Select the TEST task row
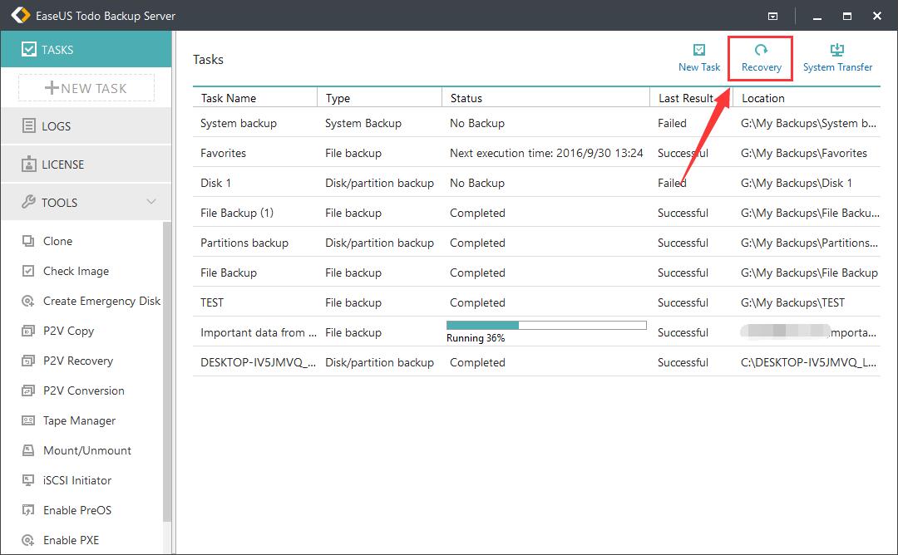The image size is (898, 555). 536,302
